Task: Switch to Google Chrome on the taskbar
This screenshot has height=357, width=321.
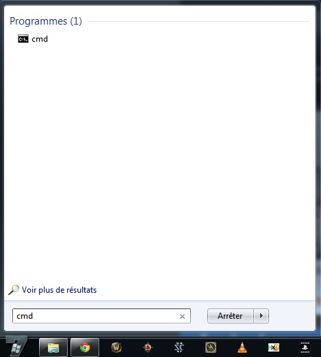Action: (x=85, y=347)
